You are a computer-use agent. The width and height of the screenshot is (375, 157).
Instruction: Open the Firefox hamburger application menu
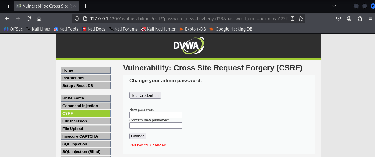click(x=370, y=18)
